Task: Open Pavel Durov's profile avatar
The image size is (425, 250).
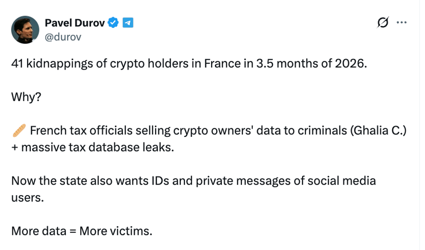Action: [25, 30]
